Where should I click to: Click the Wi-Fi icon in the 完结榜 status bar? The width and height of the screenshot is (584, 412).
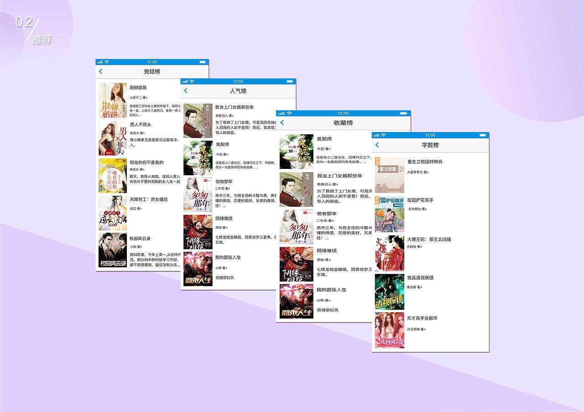106,62
